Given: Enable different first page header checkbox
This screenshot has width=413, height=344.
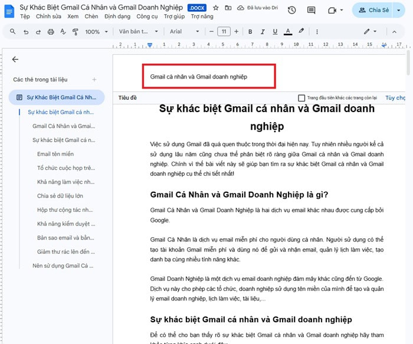Looking at the screenshot, I should coord(301,98).
